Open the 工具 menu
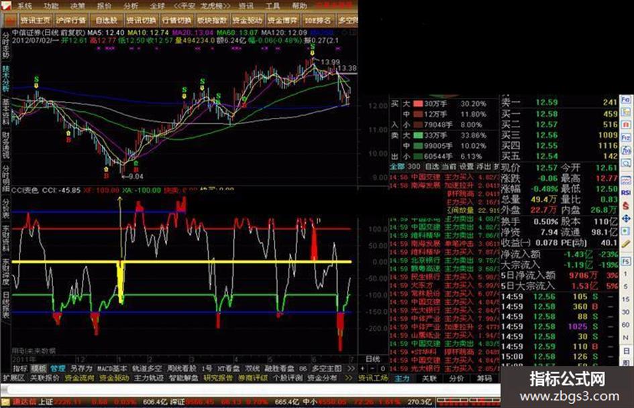Image resolution: width=634 pixels, height=408 pixels. click(x=272, y=6)
